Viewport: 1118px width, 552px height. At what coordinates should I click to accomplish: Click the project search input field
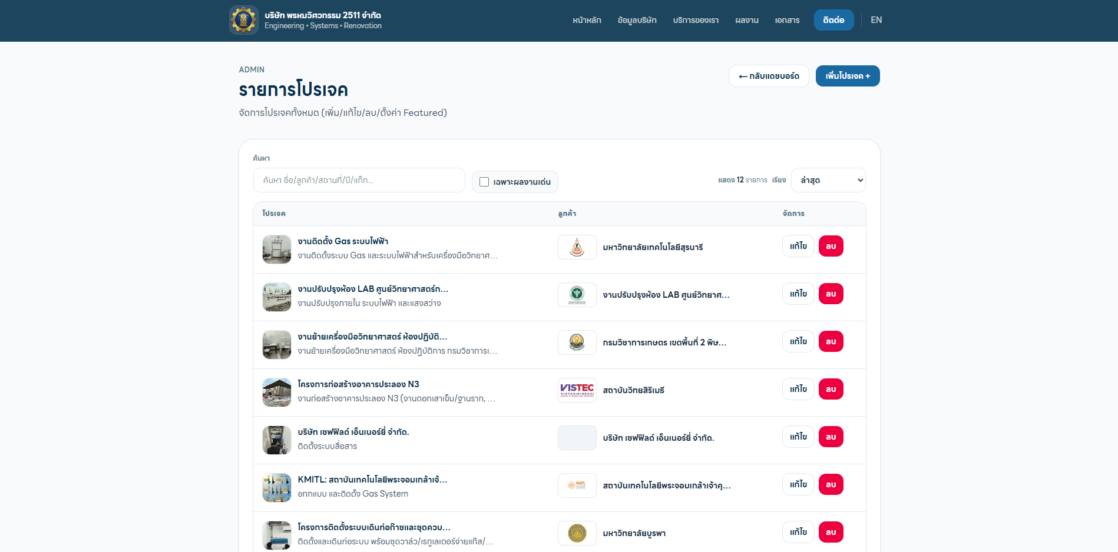pyautogui.click(x=359, y=180)
